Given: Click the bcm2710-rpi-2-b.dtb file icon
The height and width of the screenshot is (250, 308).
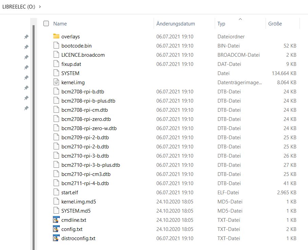Looking at the screenshot, I should [x=56, y=146].
